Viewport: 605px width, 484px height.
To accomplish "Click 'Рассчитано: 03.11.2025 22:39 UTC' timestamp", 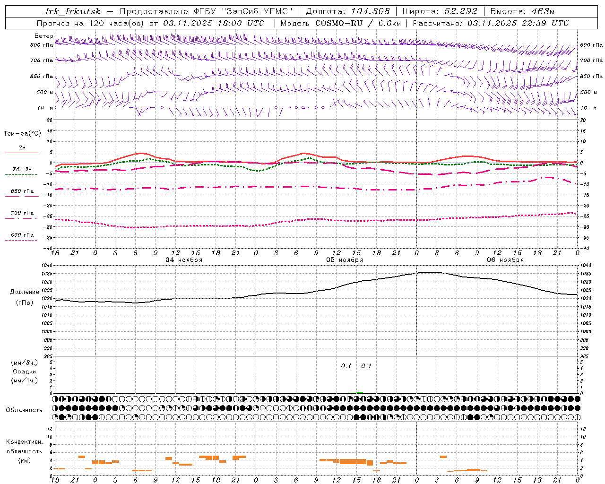I will (x=491, y=23).
